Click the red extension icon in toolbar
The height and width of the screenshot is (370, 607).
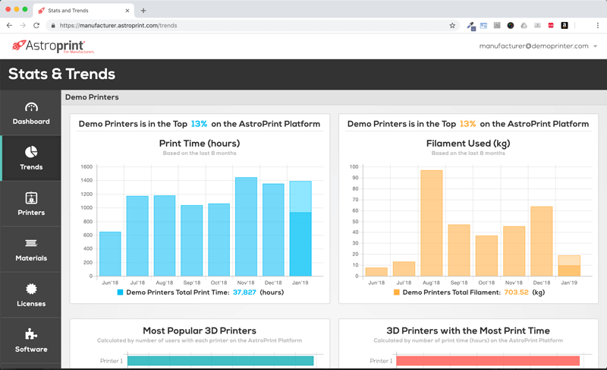(551, 26)
